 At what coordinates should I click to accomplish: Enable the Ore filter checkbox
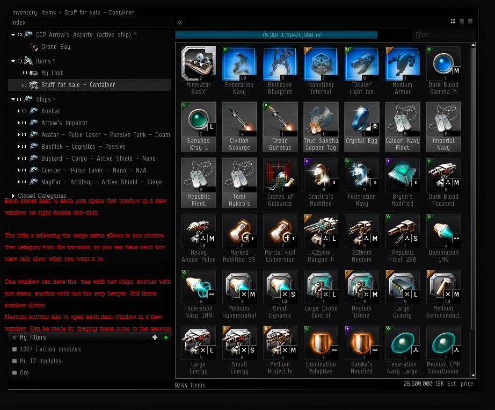click(14, 373)
